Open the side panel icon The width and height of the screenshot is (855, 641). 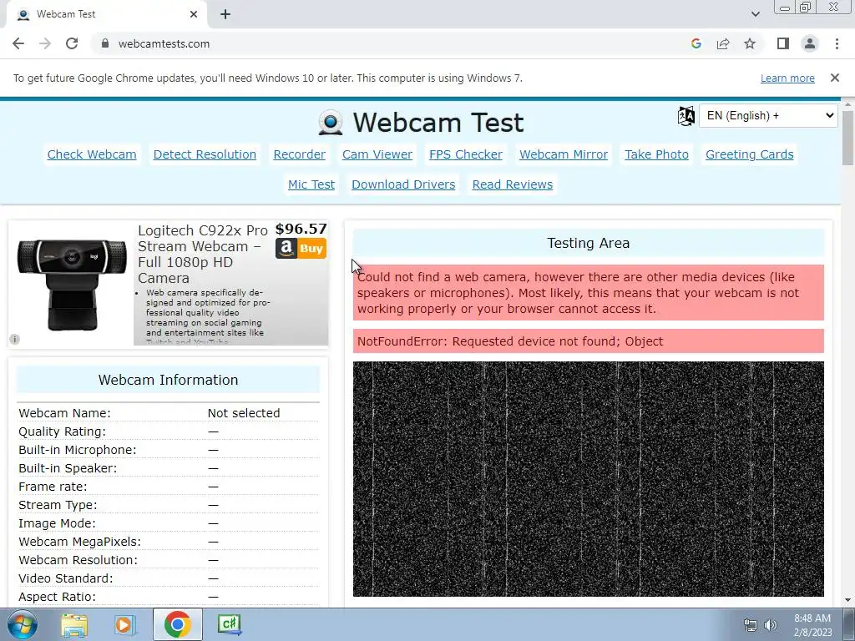tap(783, 43)
